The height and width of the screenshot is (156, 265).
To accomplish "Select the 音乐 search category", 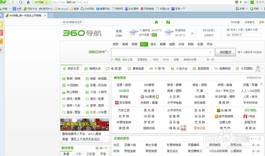I will coord(153,44).
